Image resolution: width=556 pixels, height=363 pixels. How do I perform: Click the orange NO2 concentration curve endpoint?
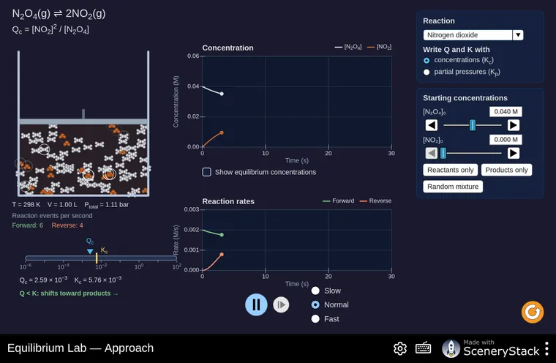(222, 132)
